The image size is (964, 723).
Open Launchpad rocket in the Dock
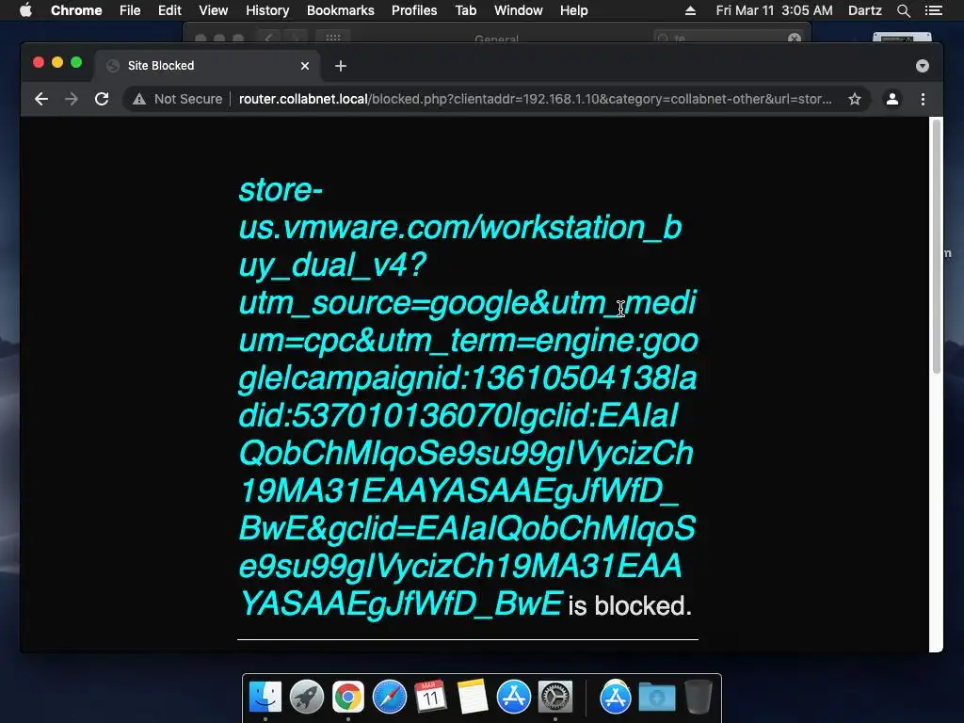click(307, 697)
